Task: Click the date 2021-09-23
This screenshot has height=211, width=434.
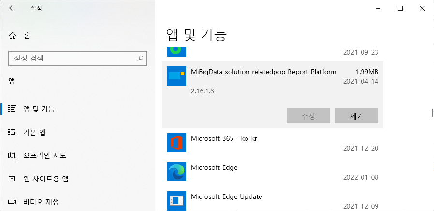Action: pos(361,52)
